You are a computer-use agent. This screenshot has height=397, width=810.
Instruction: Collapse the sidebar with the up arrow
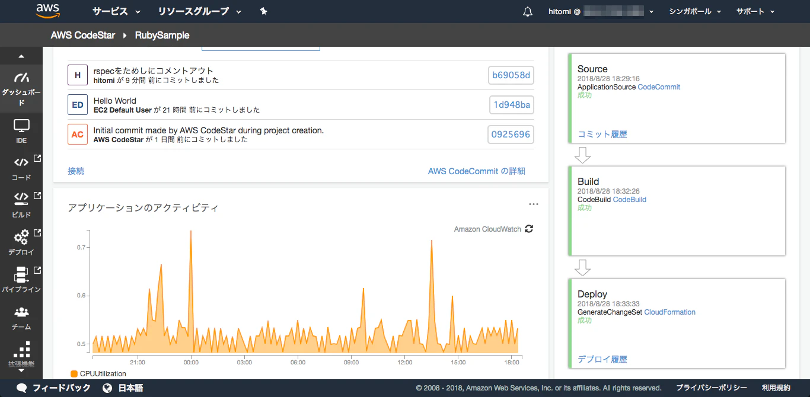tap(21, 57)
